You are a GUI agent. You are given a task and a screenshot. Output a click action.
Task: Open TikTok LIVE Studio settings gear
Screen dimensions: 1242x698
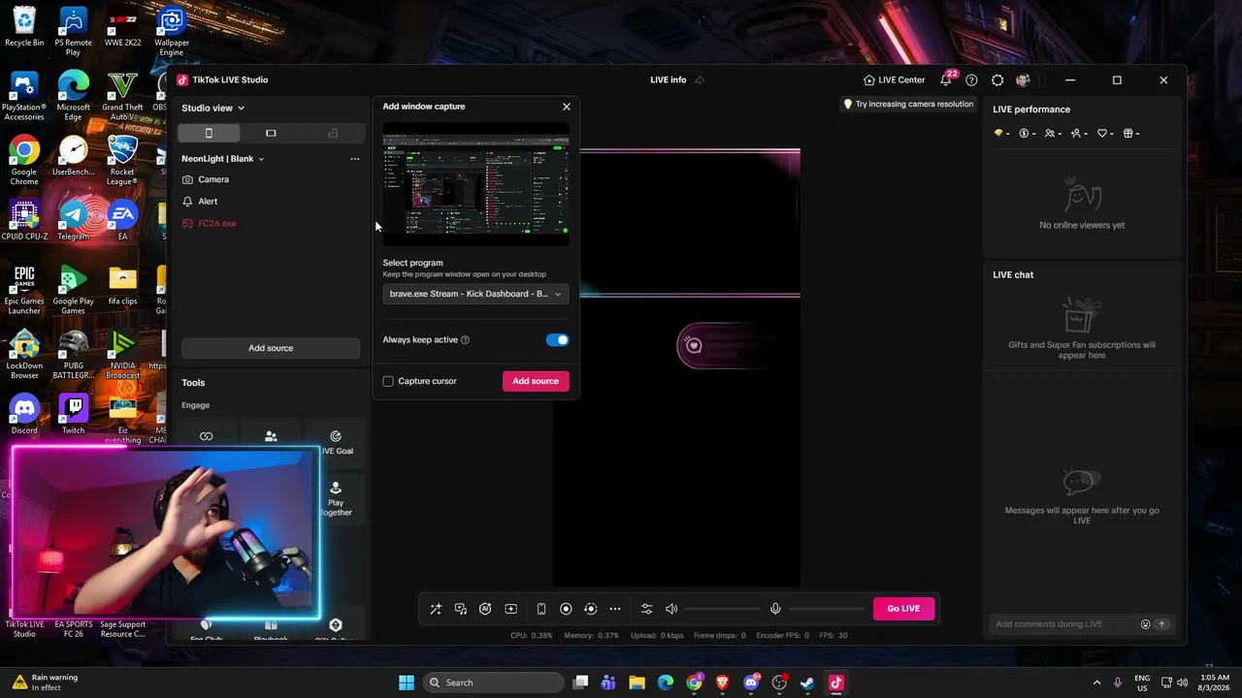(x=997, y=80)
